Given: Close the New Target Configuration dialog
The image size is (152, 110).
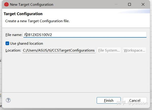Looking at the screenshot, I should coord(143,5).
